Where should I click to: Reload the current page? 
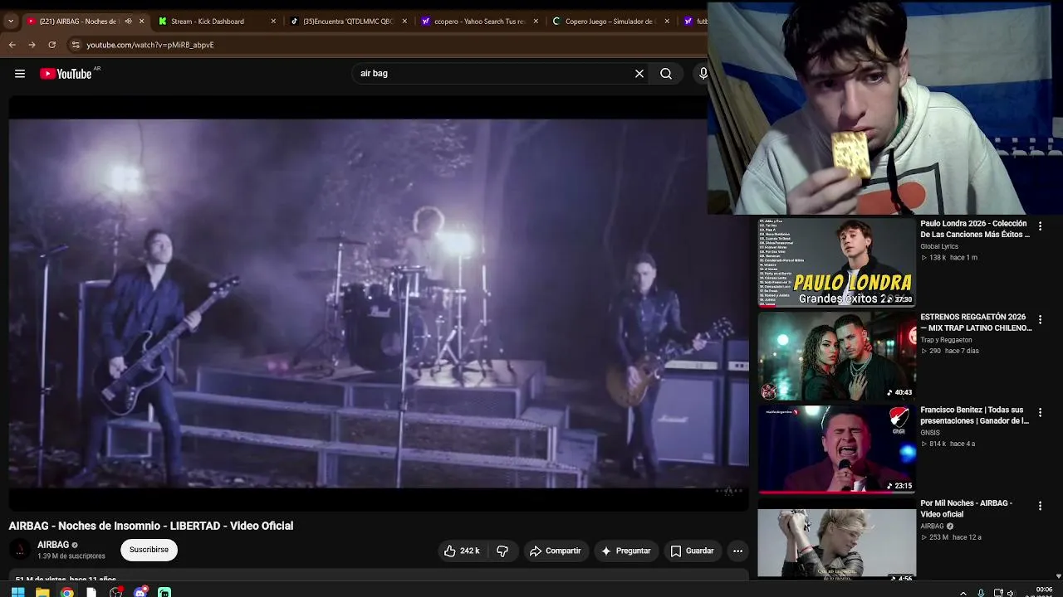[x=52, y=45]
